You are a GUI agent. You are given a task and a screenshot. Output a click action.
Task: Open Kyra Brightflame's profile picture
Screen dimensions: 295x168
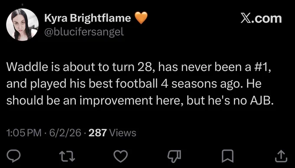tap(23, 25)
